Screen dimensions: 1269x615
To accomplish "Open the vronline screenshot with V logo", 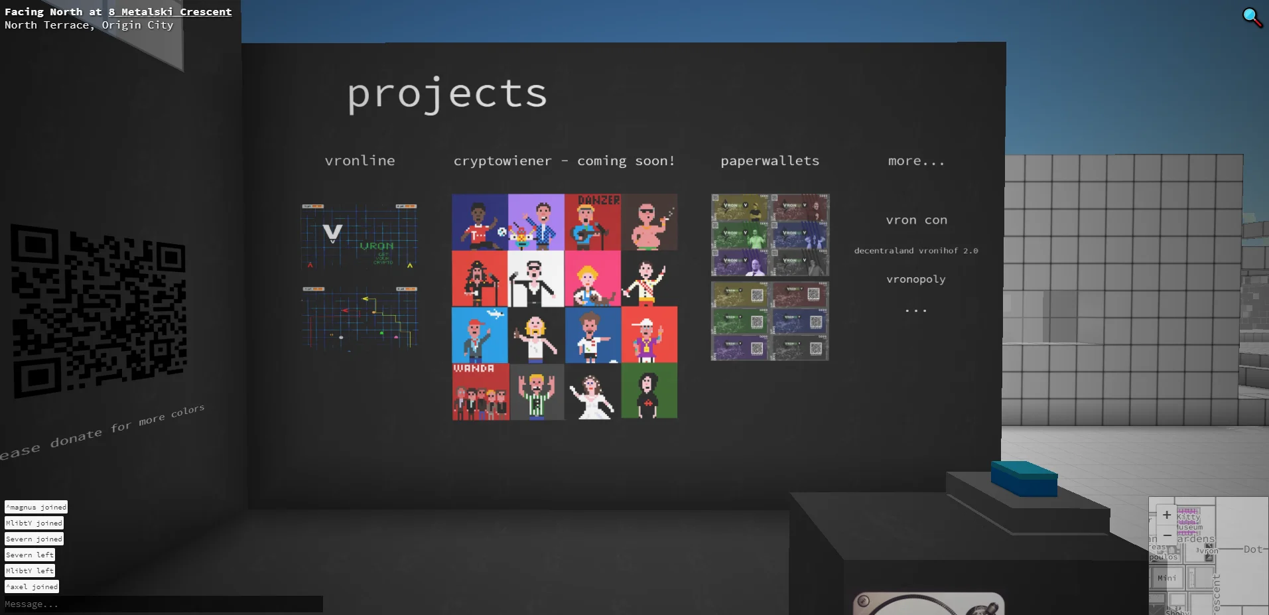I will 359,236.
